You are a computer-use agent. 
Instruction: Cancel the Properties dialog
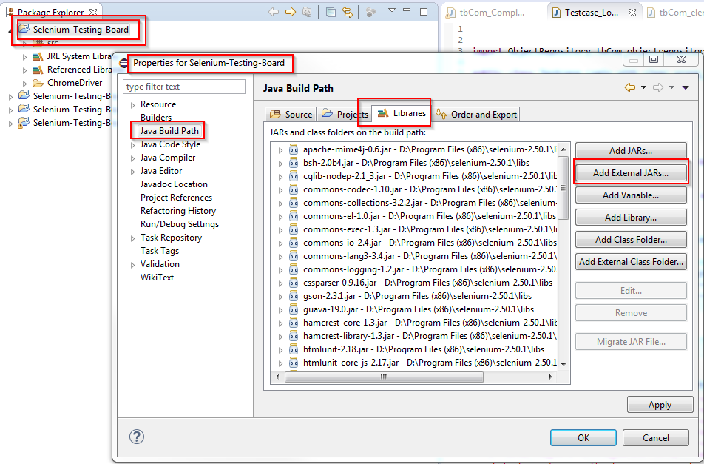(655, 438)
